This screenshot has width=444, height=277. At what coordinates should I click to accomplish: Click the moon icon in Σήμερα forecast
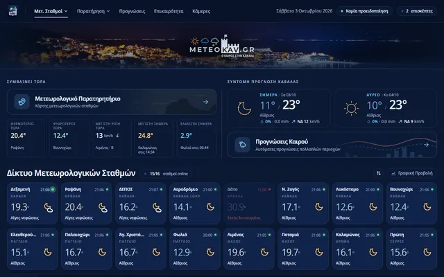[x=244, y=109]
